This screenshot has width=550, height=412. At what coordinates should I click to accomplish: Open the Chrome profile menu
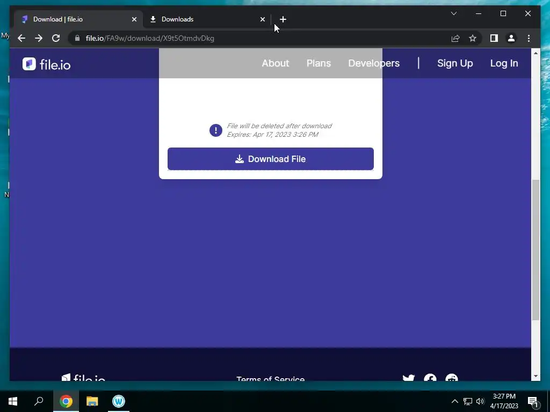(x=511, y=38)
